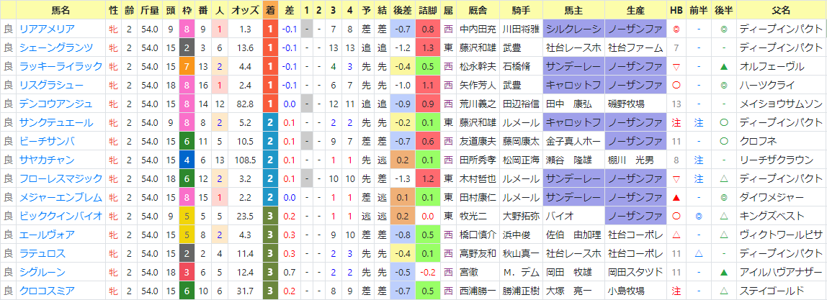Select trainer cell 西浦勝一
Screen dimensions: 827x300
coord(478,291)
